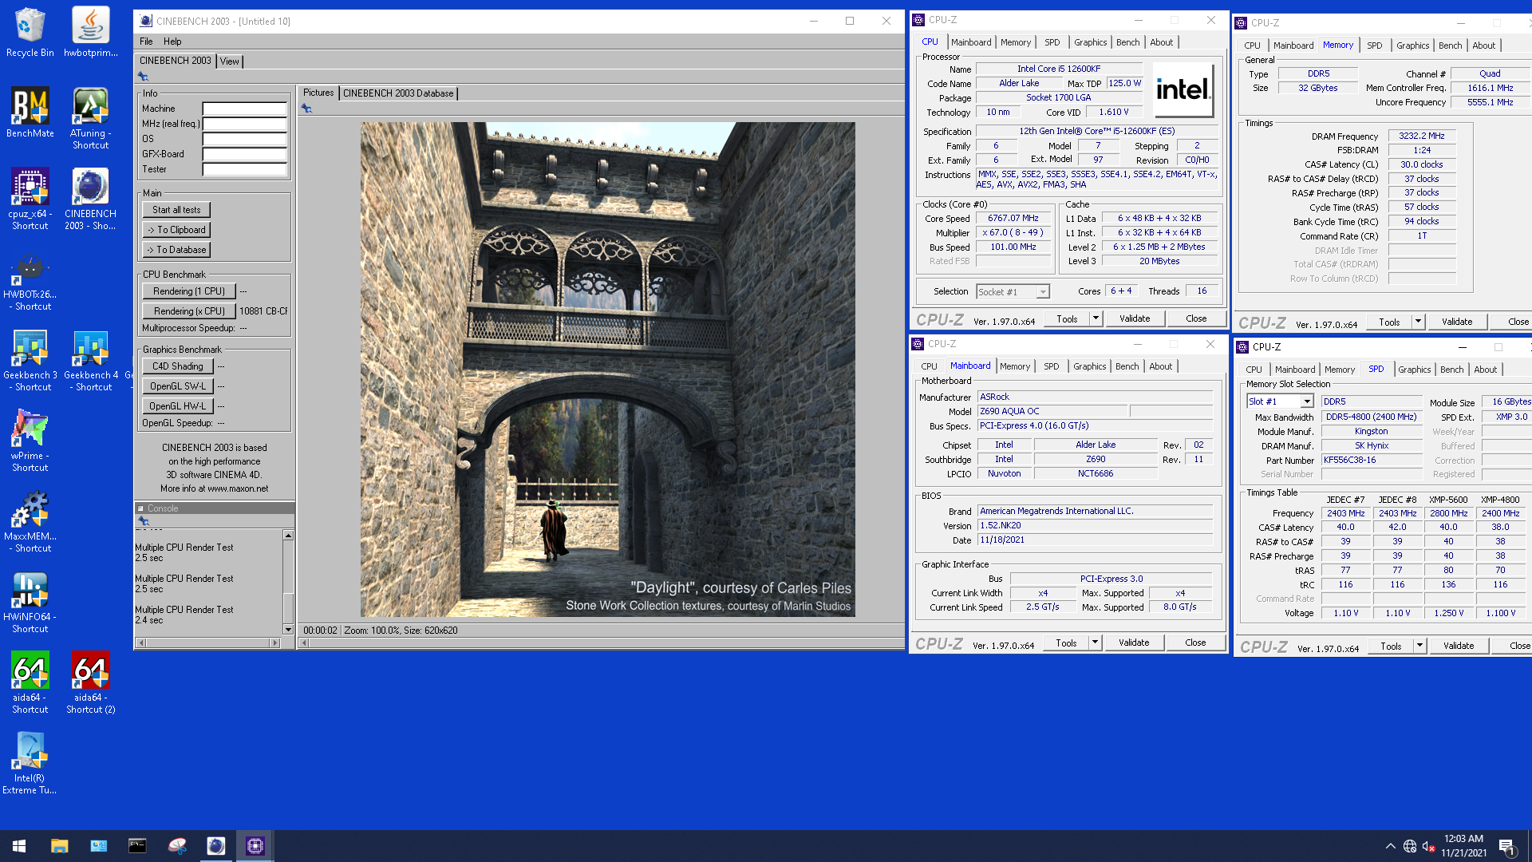The image size is (1532, 862).
Task: Click the pin icon under Pictures tab
Action: point(306,109)
